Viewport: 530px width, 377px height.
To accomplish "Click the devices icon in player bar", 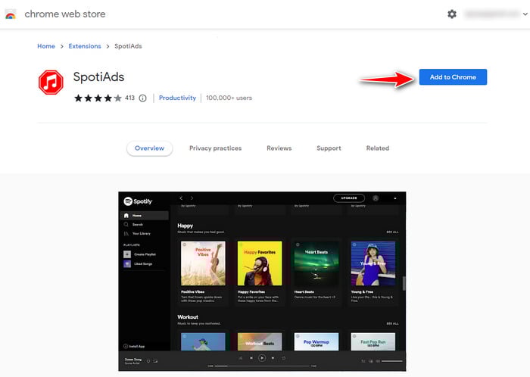I will pos(371,361).
